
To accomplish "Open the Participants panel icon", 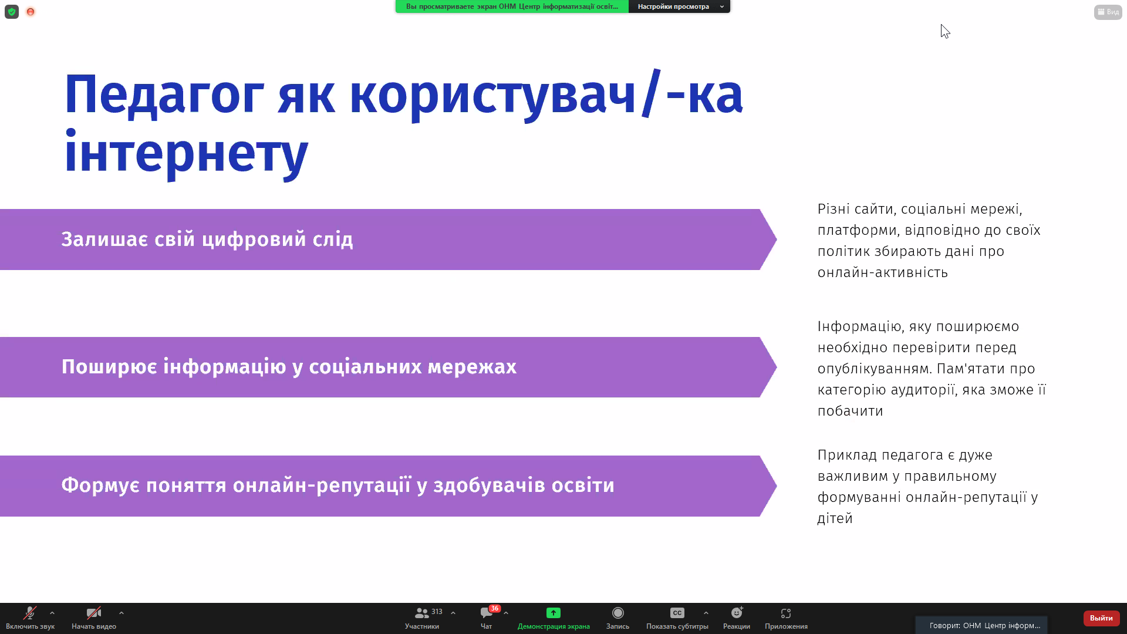I will pyautogui.click(x=421, y=613).
